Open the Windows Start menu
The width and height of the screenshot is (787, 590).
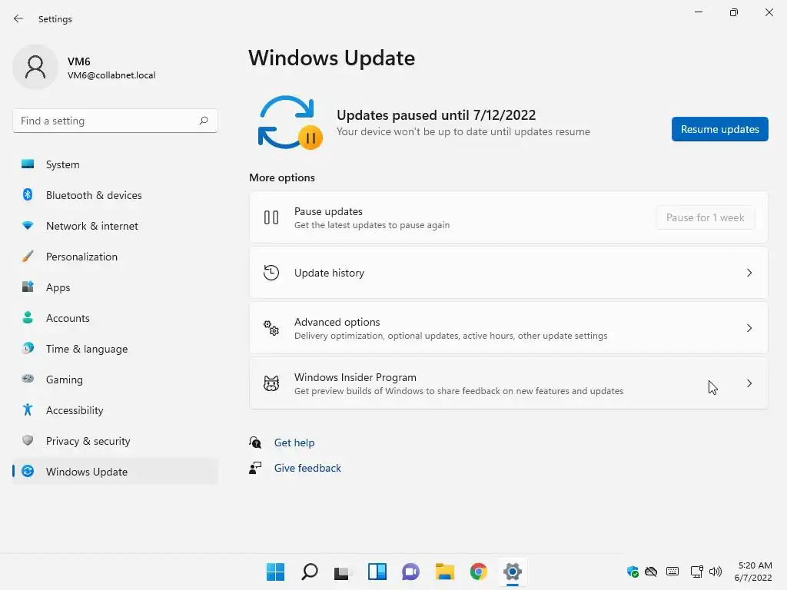point(275,572)
